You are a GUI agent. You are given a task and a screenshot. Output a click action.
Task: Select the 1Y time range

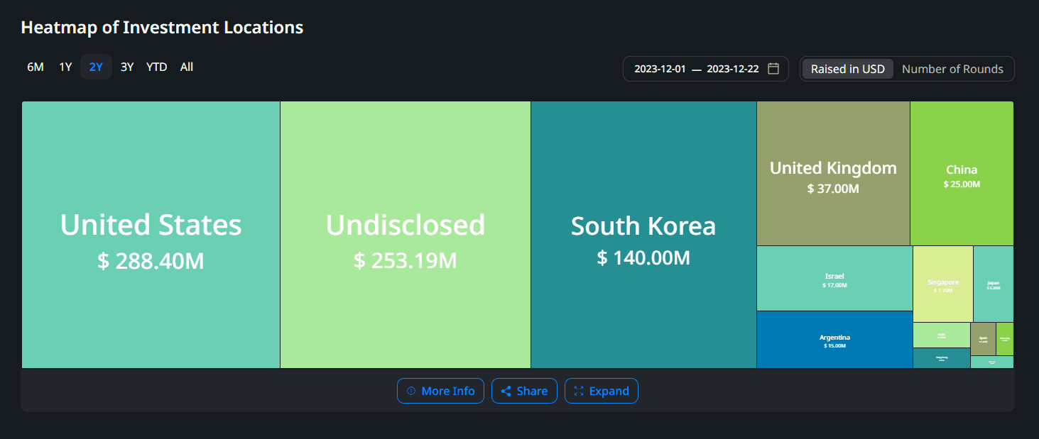point(65,66)
